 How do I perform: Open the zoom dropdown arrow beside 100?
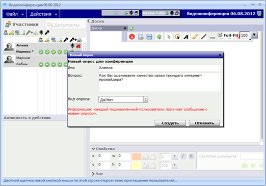254,35
